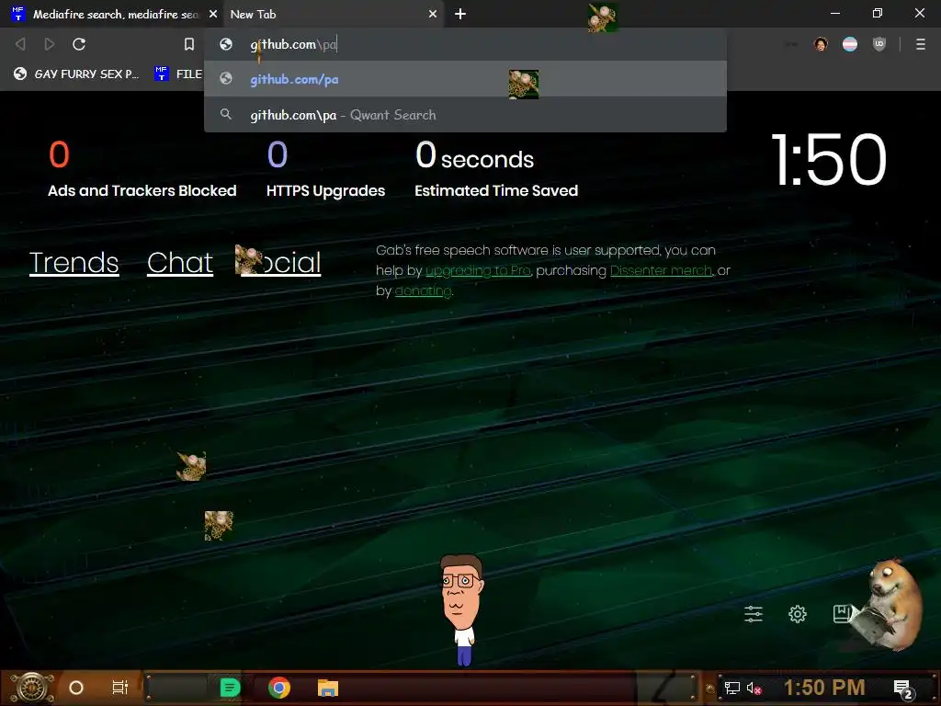Open the Start menu clock-gear button

(31, 688)
